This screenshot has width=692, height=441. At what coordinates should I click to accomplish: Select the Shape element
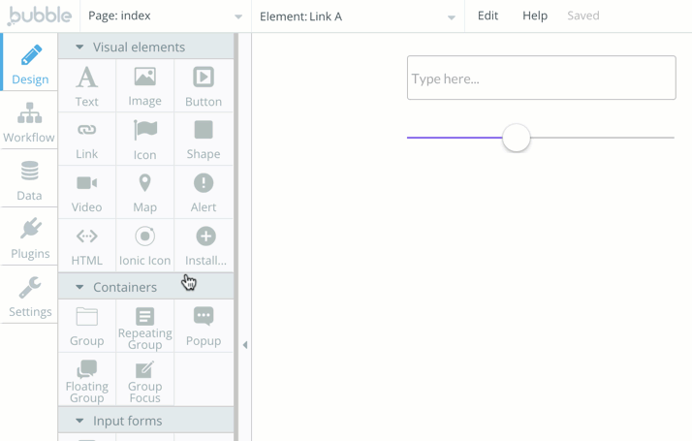point(204,139)
